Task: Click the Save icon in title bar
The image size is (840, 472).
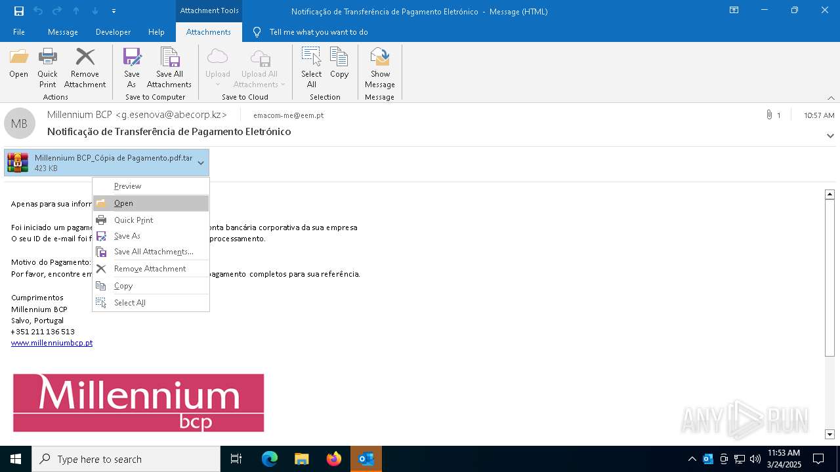Action: pos(19,11)
